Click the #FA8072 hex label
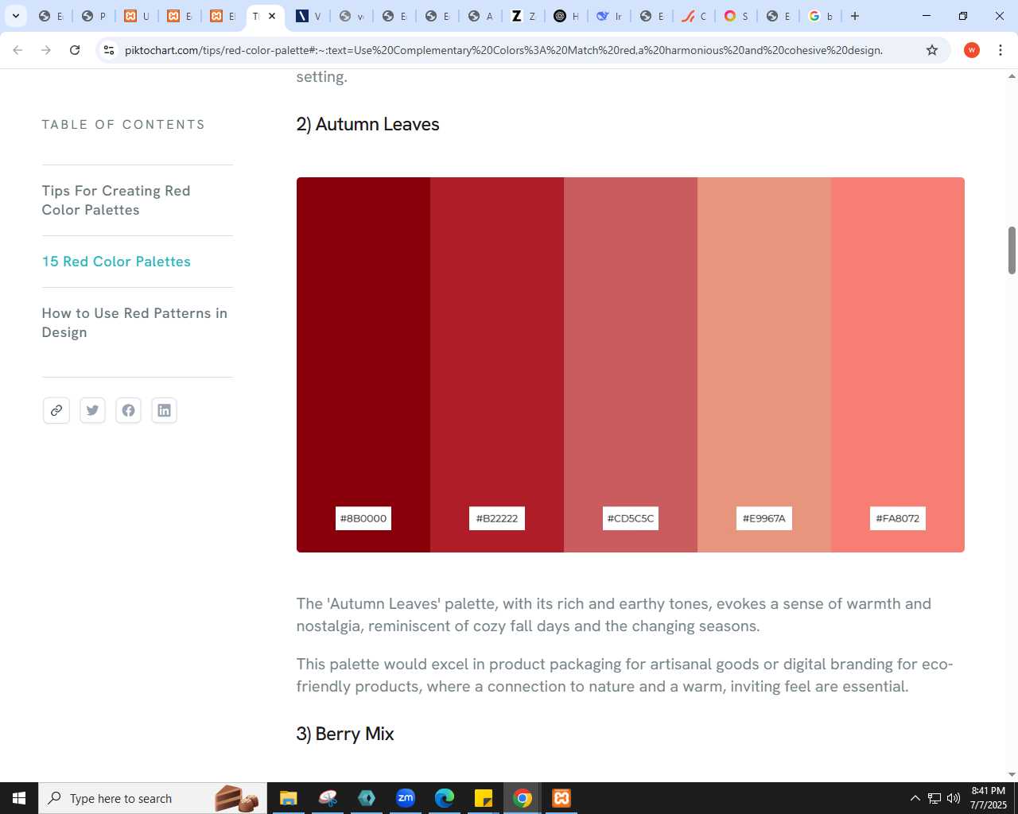Screen dimensions: 1018x814 (x=898, y=518)
